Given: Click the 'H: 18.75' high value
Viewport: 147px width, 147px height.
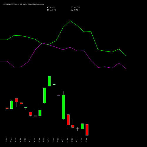Looking at the screenshot, I should [75, 8].
